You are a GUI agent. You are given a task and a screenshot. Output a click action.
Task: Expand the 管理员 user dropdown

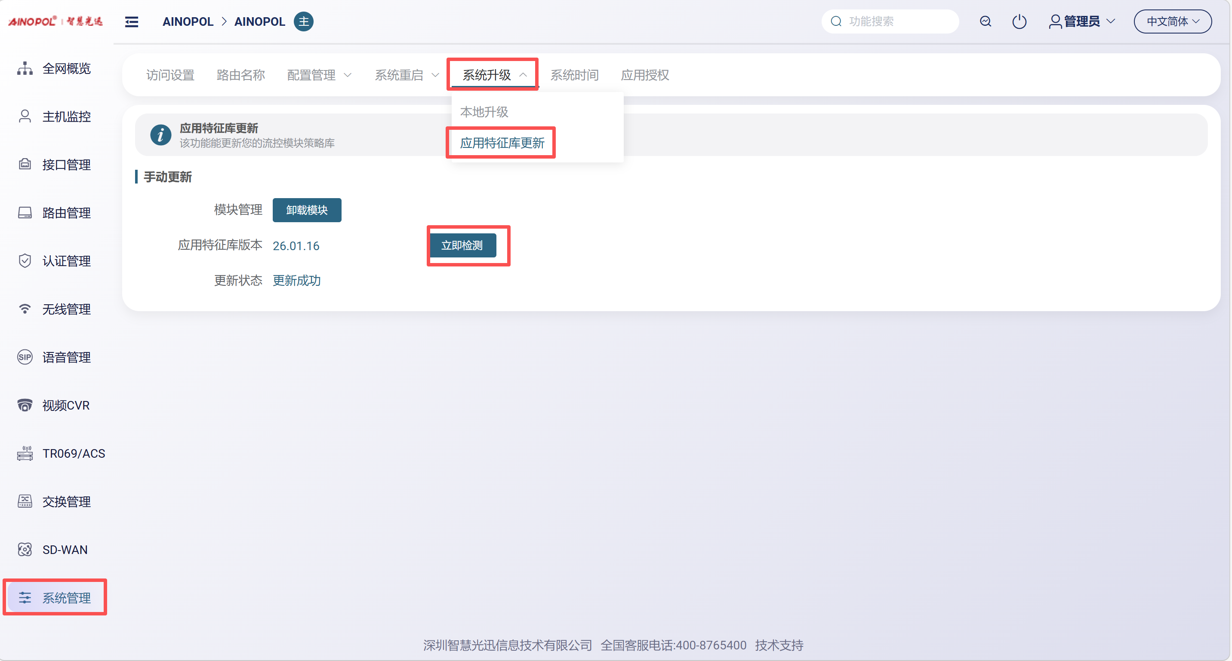coord(1082,21)
